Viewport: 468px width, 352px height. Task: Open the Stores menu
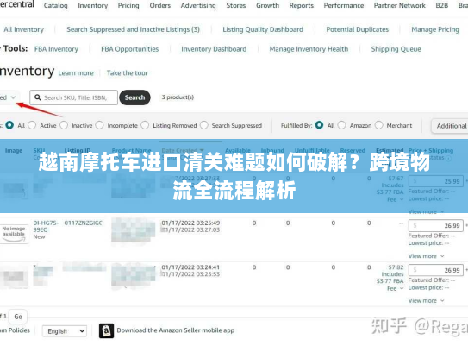236,5
